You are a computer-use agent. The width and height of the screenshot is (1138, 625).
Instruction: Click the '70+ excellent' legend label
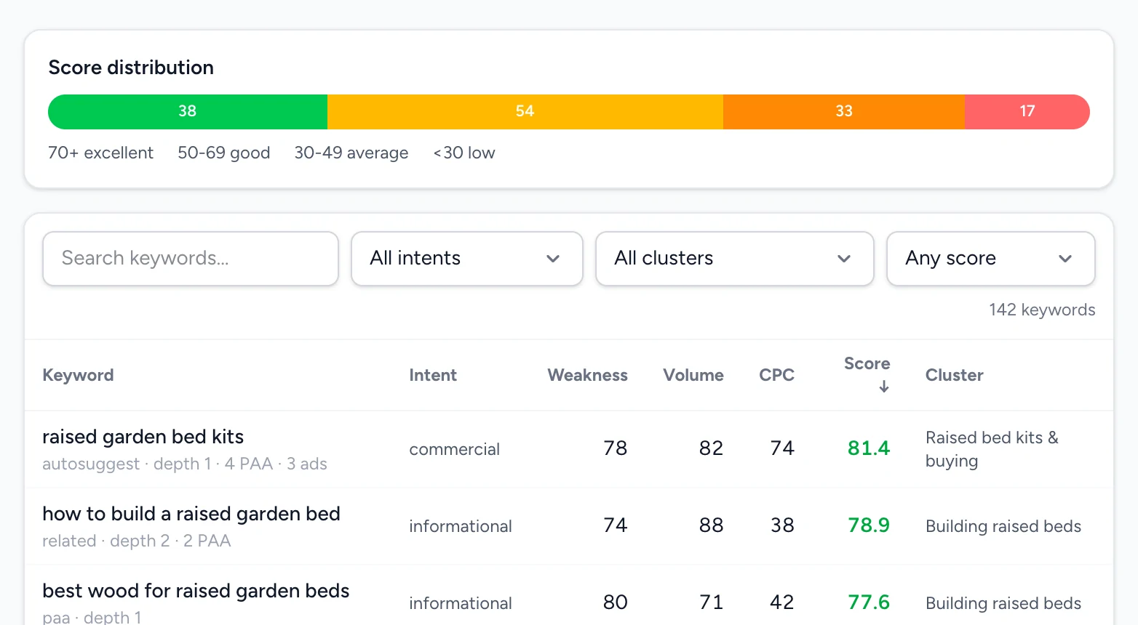pos(100,153)
